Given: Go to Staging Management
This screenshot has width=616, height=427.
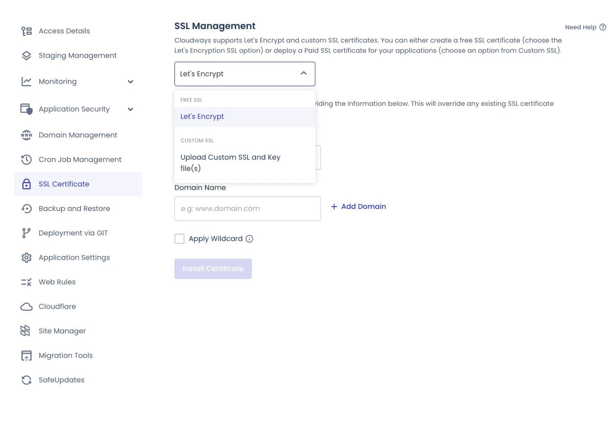Looking at the screenshot, I should (x=78, y=56).
